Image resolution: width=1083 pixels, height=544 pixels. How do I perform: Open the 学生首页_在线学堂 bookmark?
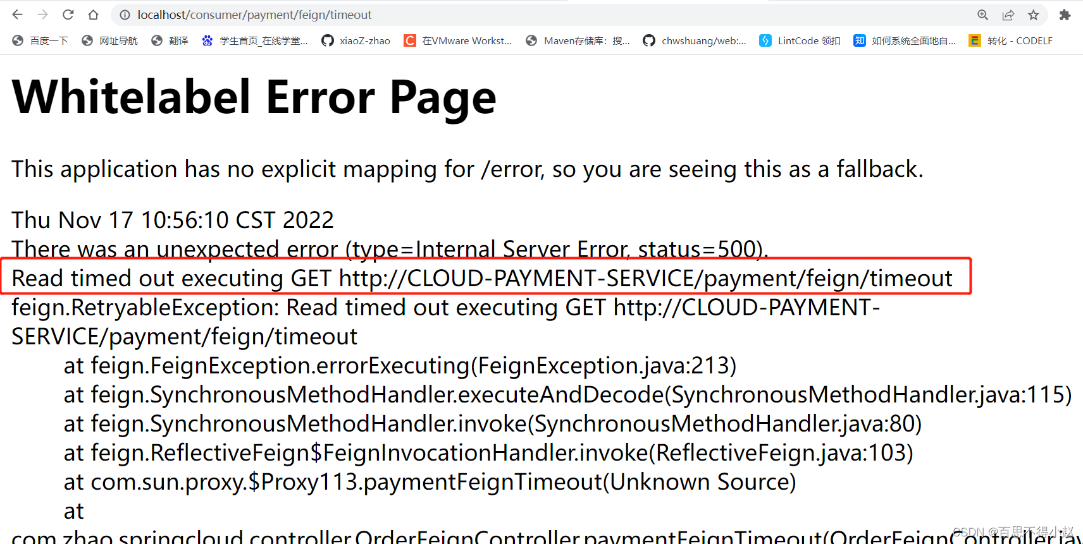tap(255, 40)
